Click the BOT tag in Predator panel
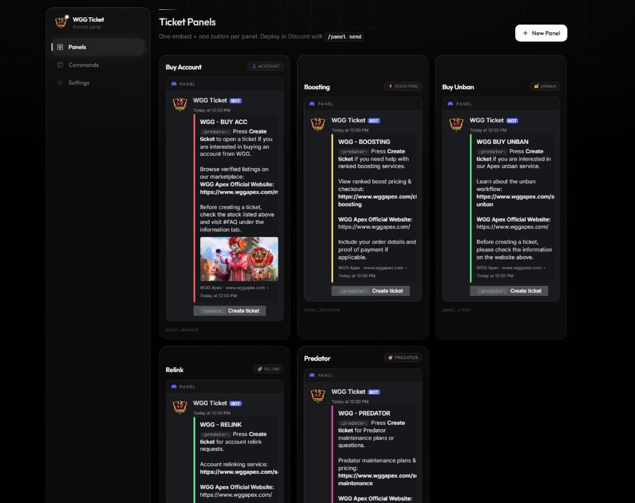The height and width of the screenshot is (503, 635). click(x=374, y=392)
